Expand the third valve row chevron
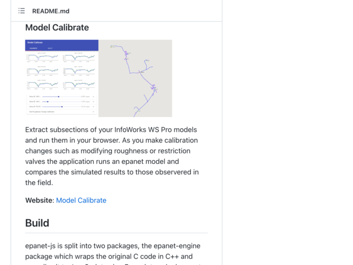Screen dimensions: 353x265 point(93,107)
